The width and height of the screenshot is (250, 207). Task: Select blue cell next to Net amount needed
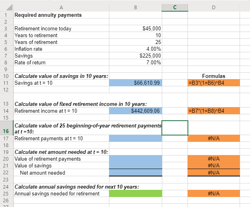[x=135, y=173]
